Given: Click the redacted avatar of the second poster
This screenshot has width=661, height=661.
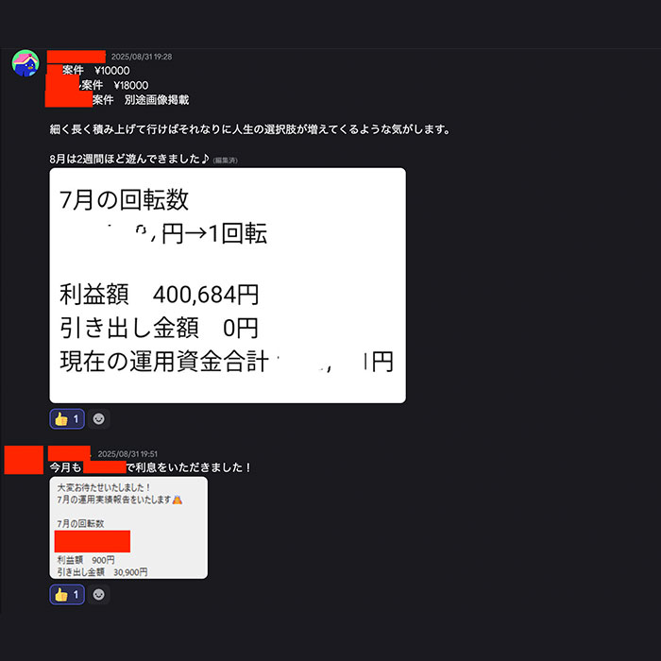Looking at the screenshot, I should (24, 460).
